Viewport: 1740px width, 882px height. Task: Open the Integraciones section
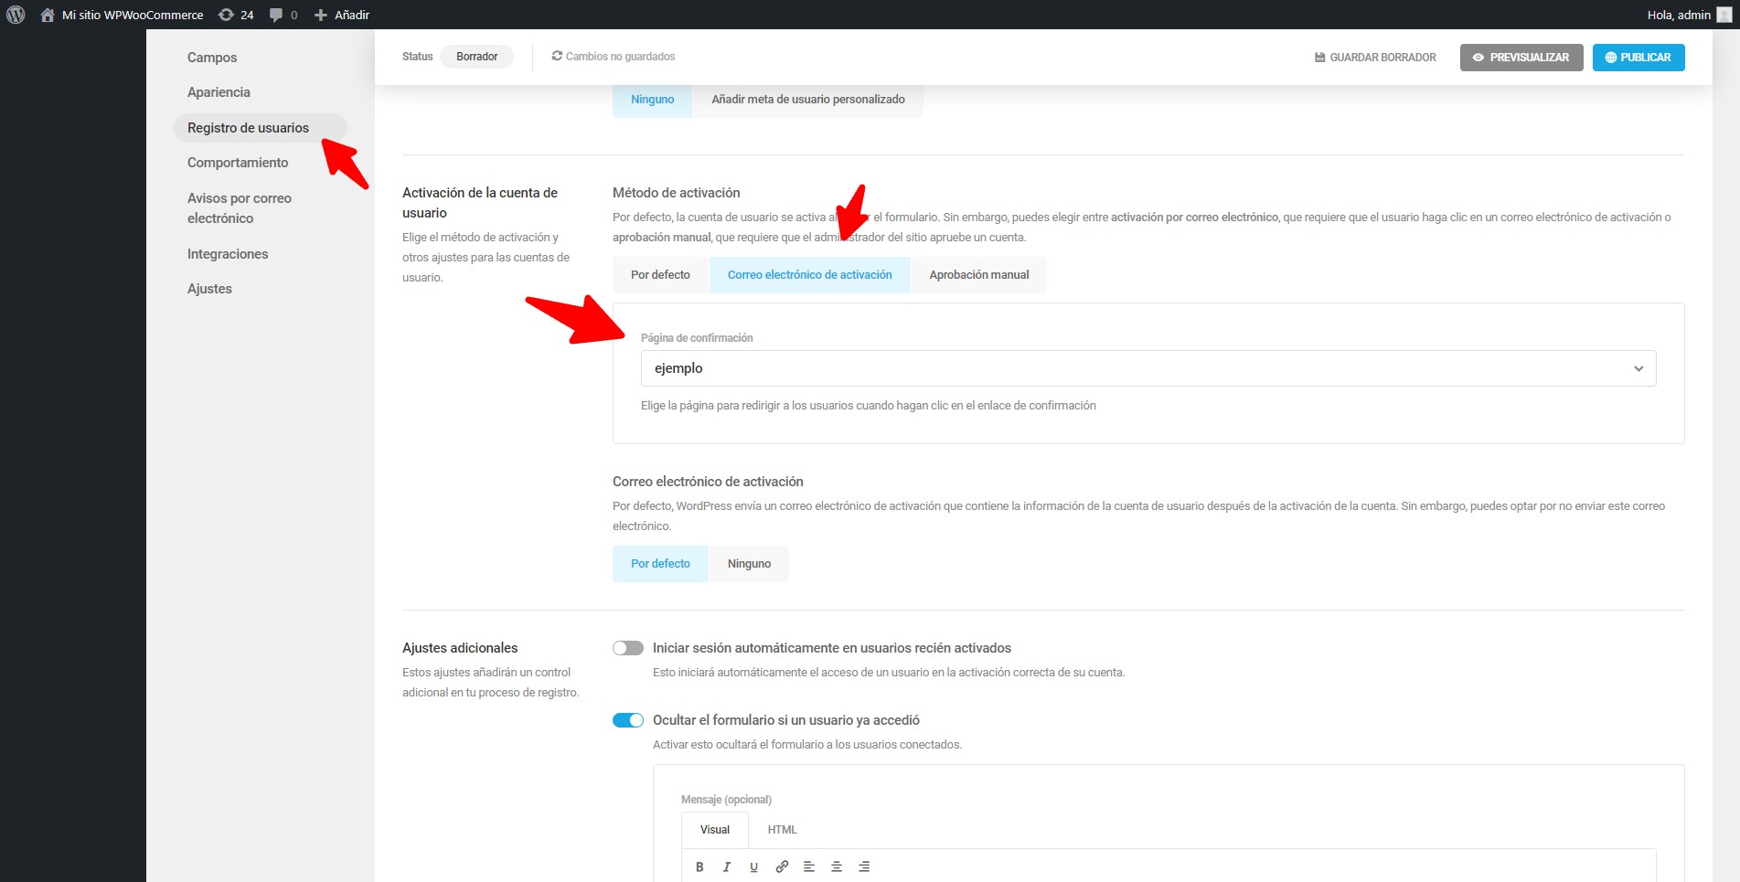[228, 254]
